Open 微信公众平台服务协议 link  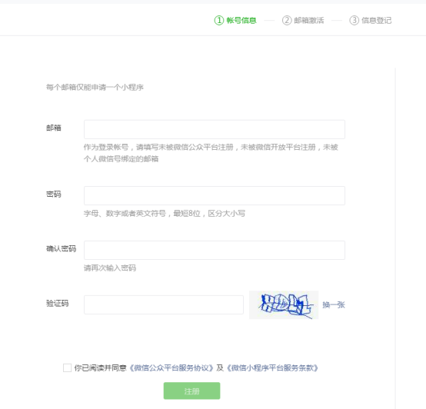tap(171, 368)
